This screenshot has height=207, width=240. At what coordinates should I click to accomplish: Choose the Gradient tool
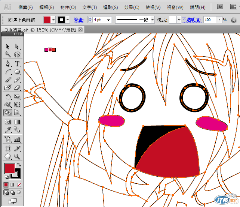point(17,122)
